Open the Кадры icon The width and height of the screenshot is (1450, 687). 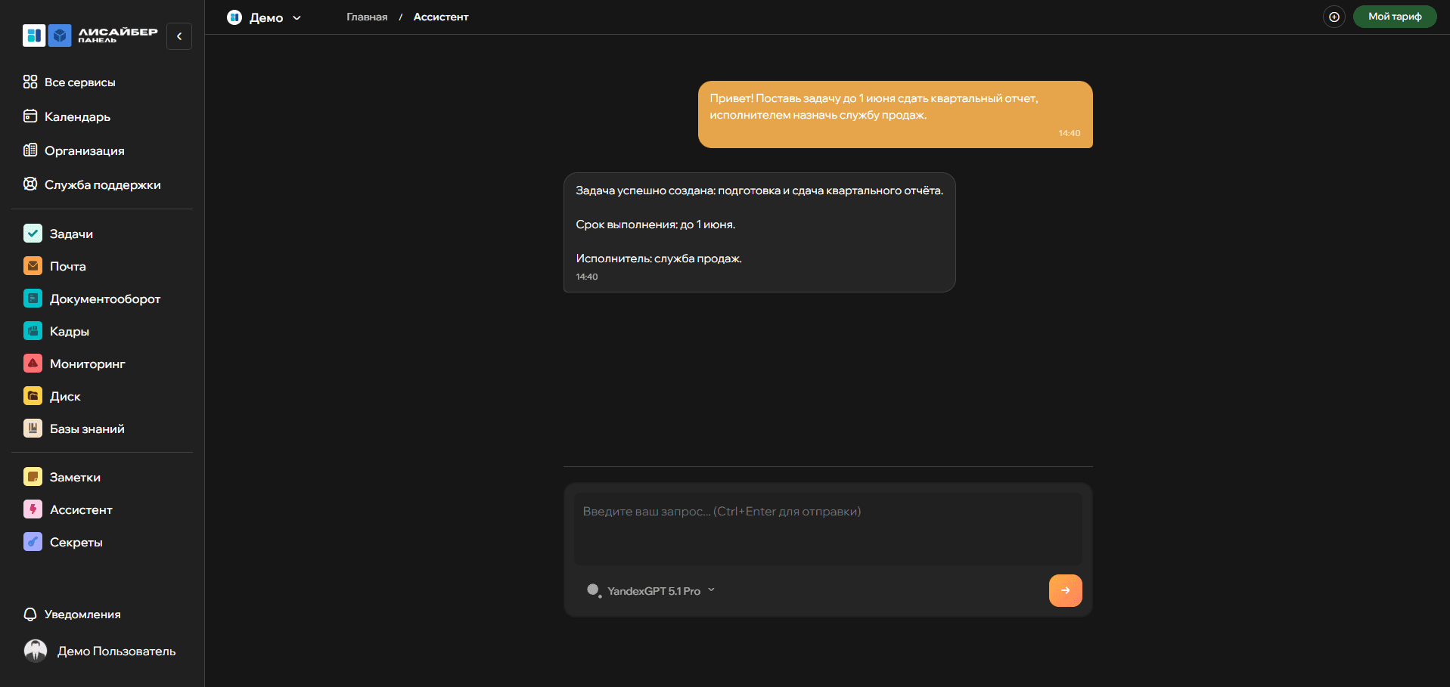[x=33, y=331]
